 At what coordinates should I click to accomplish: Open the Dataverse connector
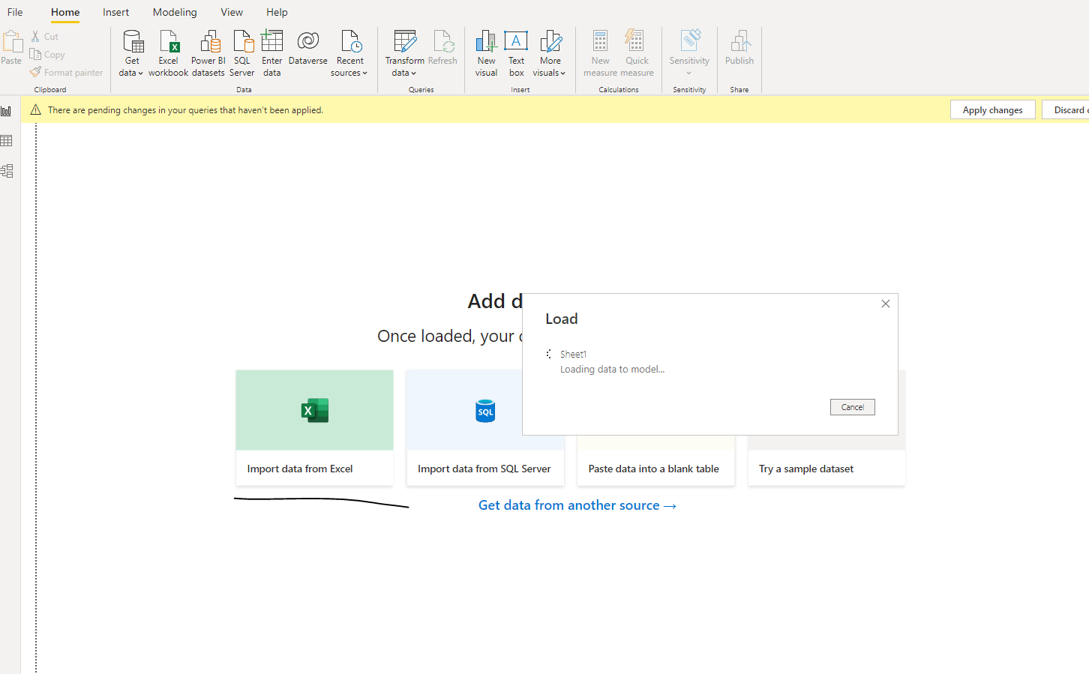point(308,48)
